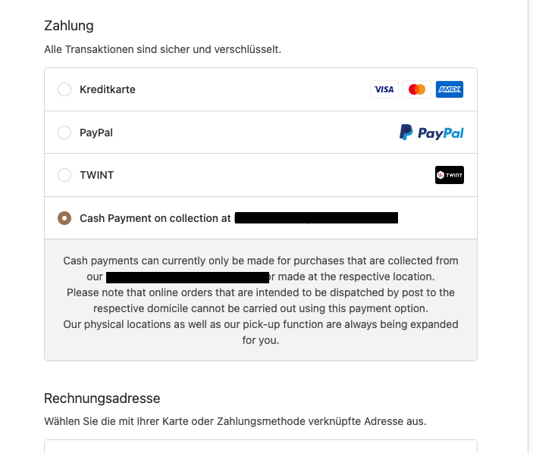Click the Visa card logo
The image size is (533, 453).
point(384,89)
